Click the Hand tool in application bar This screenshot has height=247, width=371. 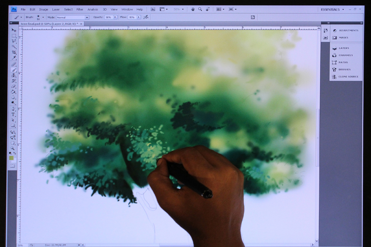(x=193, y=9)
